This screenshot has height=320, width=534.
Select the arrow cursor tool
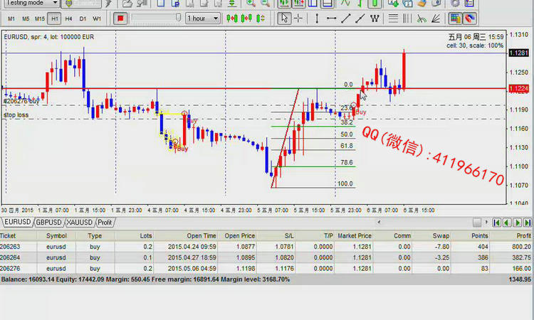tap(284, 18)
